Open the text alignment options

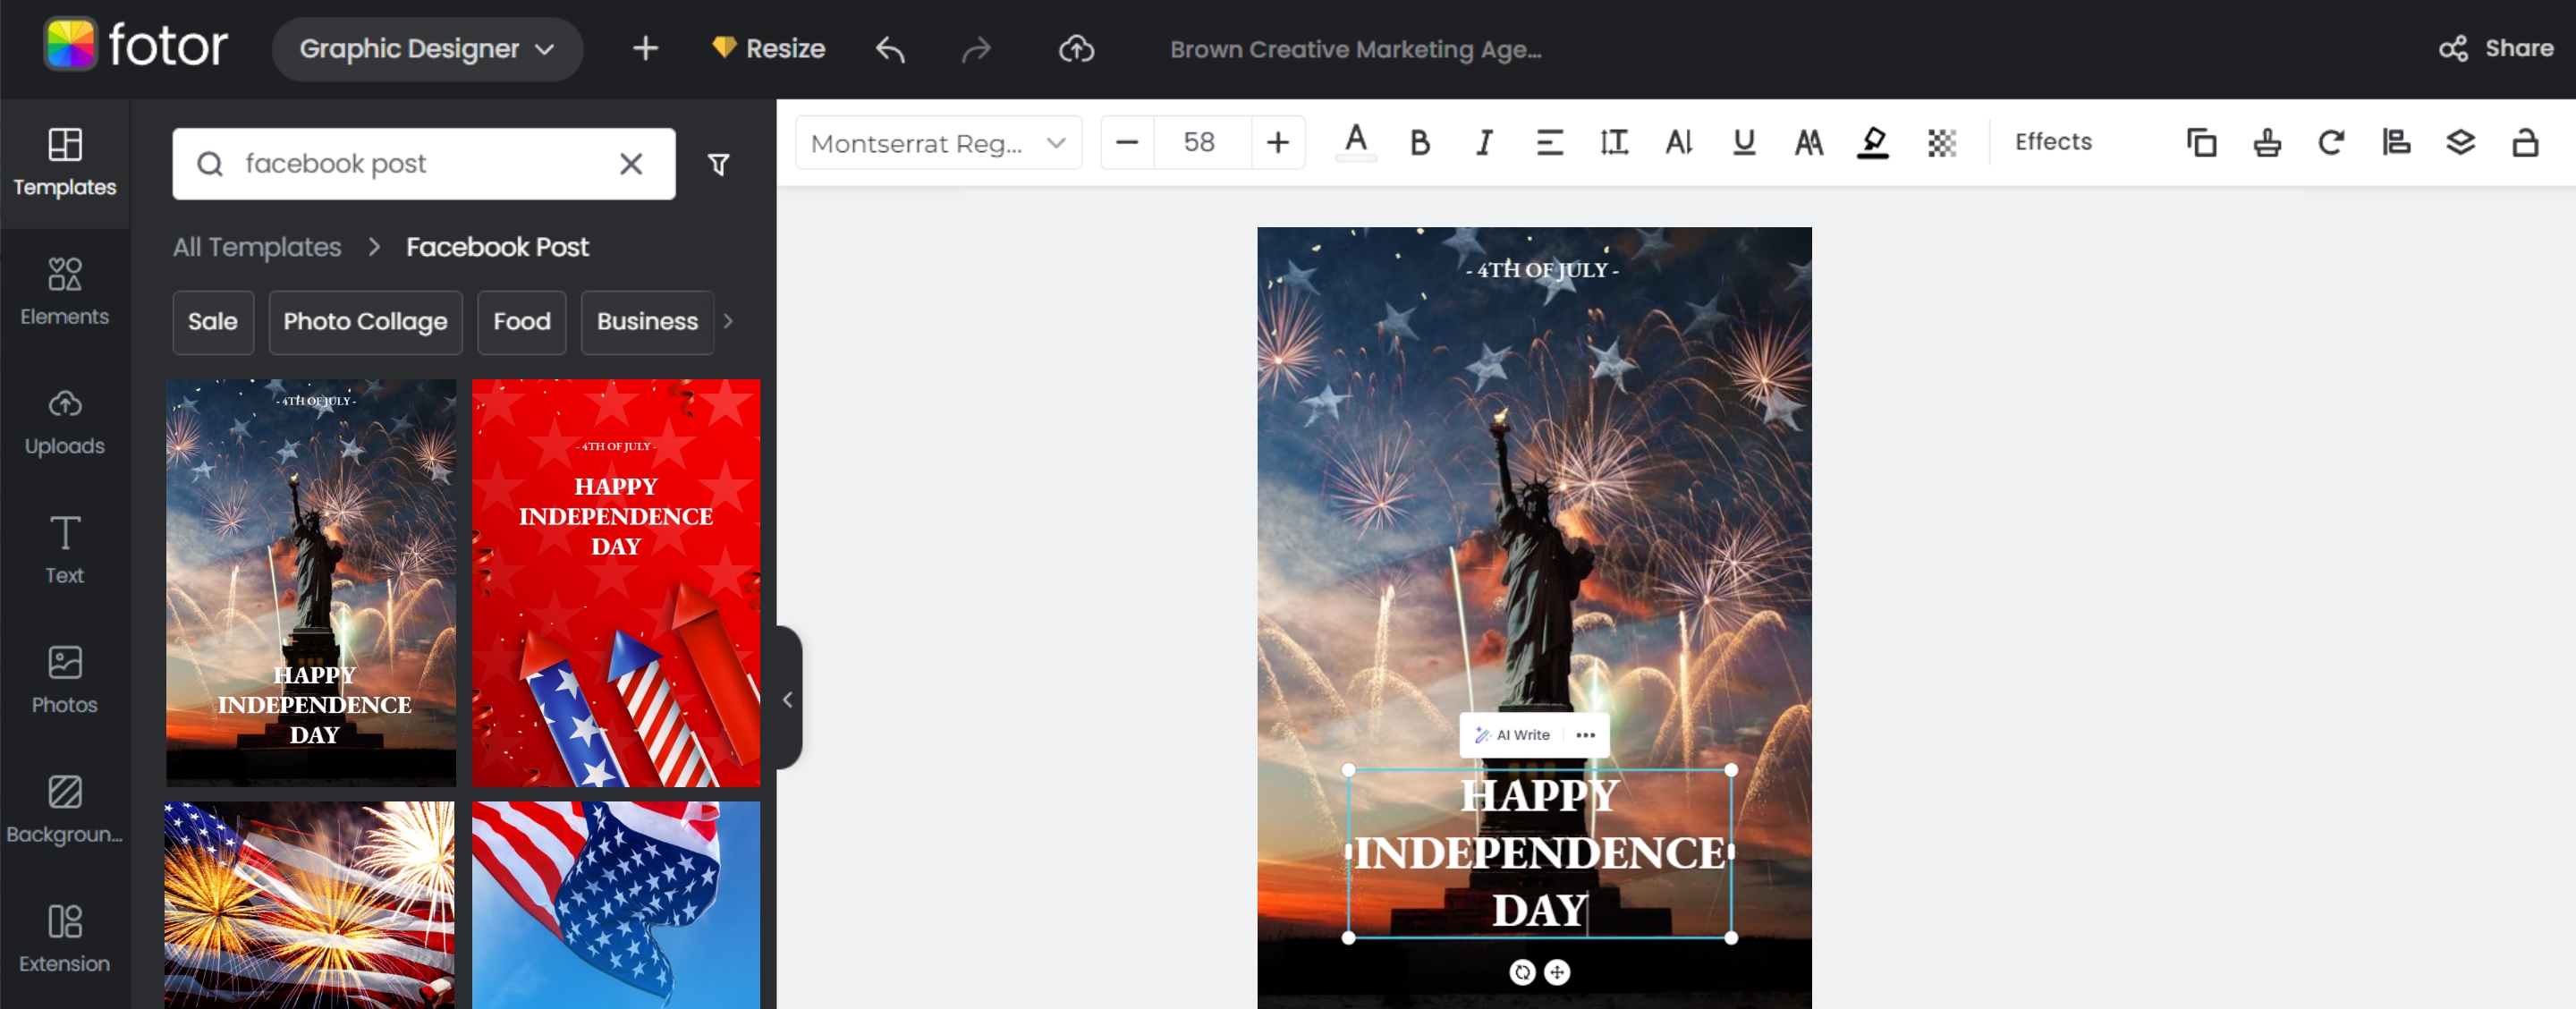click(1550, 142)
